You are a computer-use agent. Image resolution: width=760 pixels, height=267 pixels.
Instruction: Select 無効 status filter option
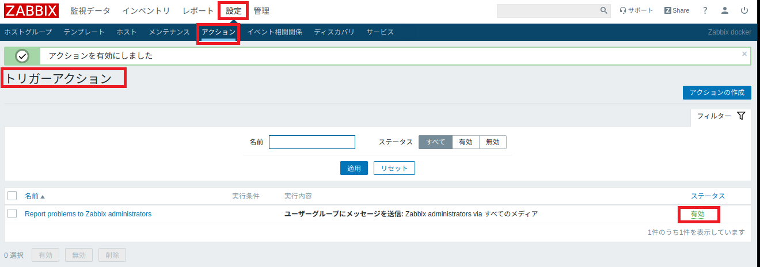coord(493,142)
